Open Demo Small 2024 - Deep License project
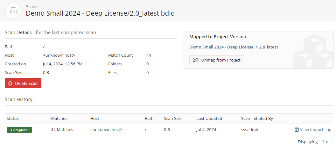The image size is (336, 147). point(221,47)
